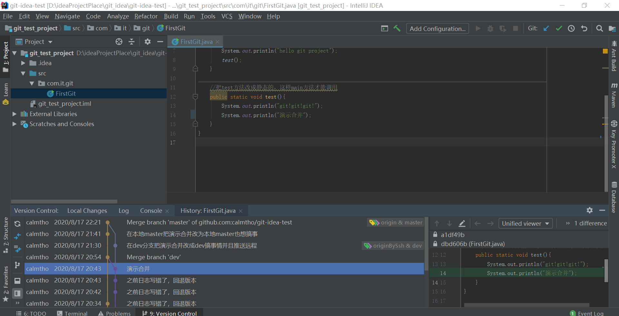
Task: Hide Version Control panel minus icon
Action: point(602,210)
